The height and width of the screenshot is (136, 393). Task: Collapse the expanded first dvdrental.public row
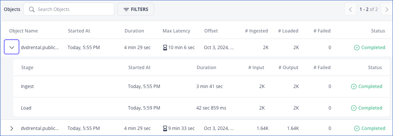pyautogui.click(x=11, y=47)
